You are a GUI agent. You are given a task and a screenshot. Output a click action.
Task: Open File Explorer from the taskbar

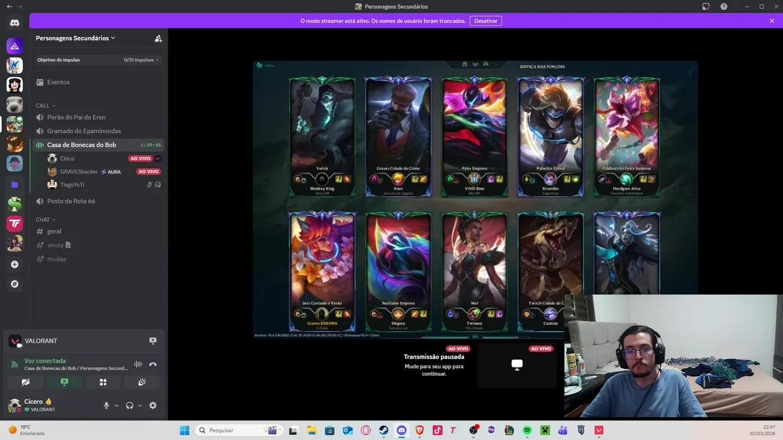pos(311,430)
